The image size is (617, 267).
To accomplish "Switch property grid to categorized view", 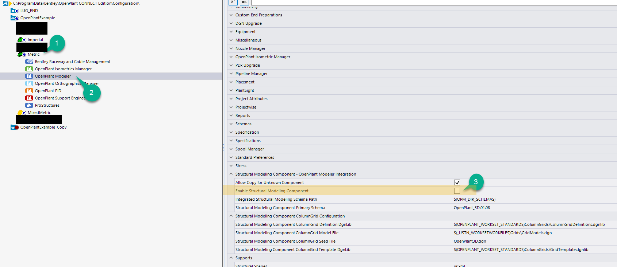I will (x=244, y=2).
